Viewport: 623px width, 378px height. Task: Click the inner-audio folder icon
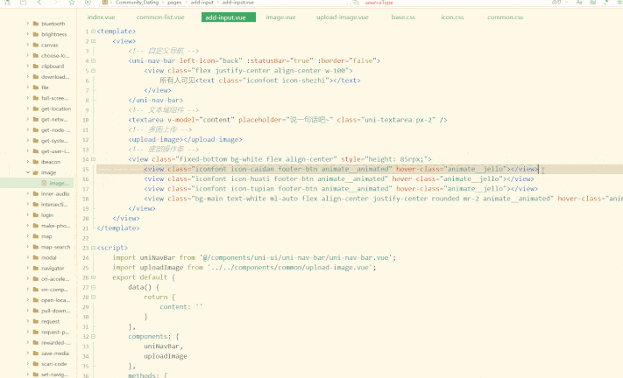pyautogui.click(x=36, y=194)
